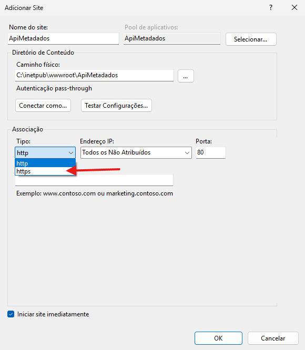Open the Tipo combo box arrow
Viewport: 305px width, 350px height.
[x=71, y=153]
